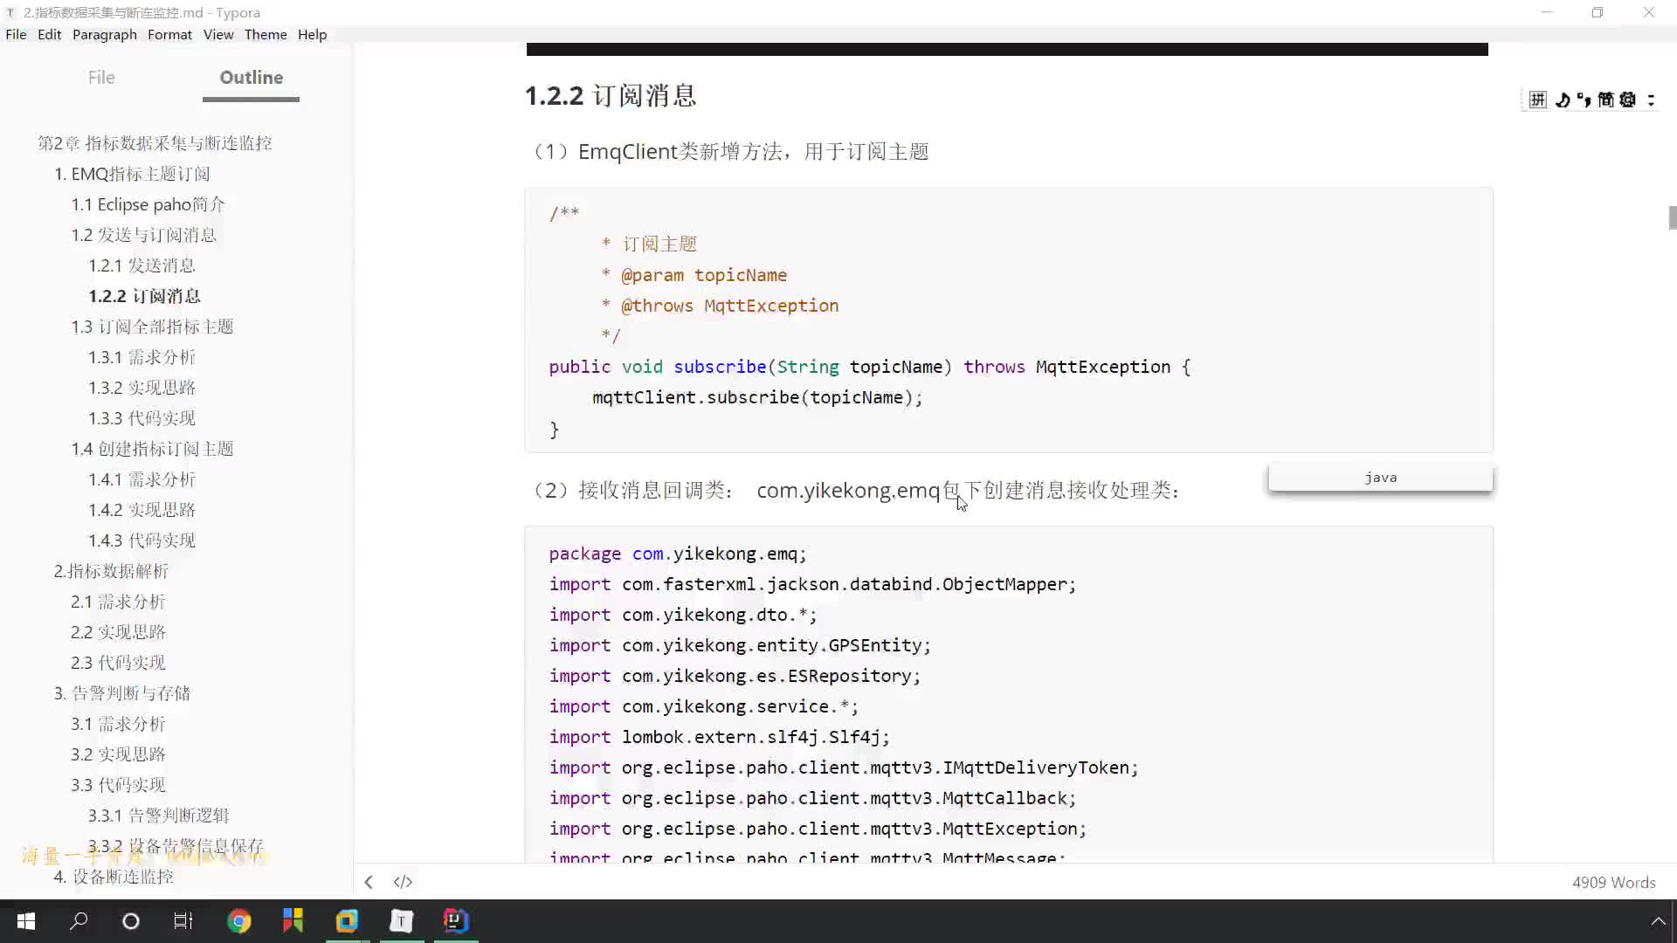Click the document vertical scrollbar thumb
Viewport: 1677px width, 943px height.
[x=1672, y=217]
